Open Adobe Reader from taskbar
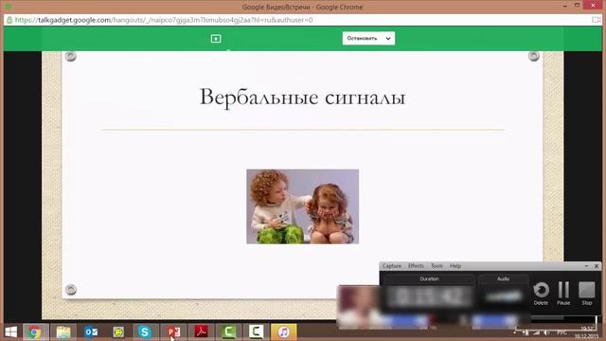This screenshot has height=341, width=606. pos(201,332)
